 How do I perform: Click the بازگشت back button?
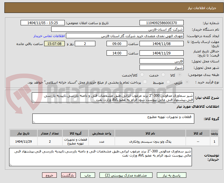click(x=69, y=175)
